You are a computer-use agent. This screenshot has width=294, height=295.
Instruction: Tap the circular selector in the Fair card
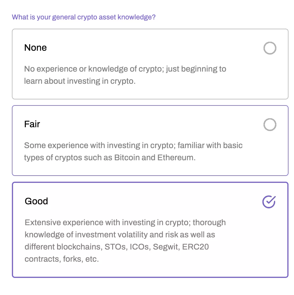[x=270, y=124]
